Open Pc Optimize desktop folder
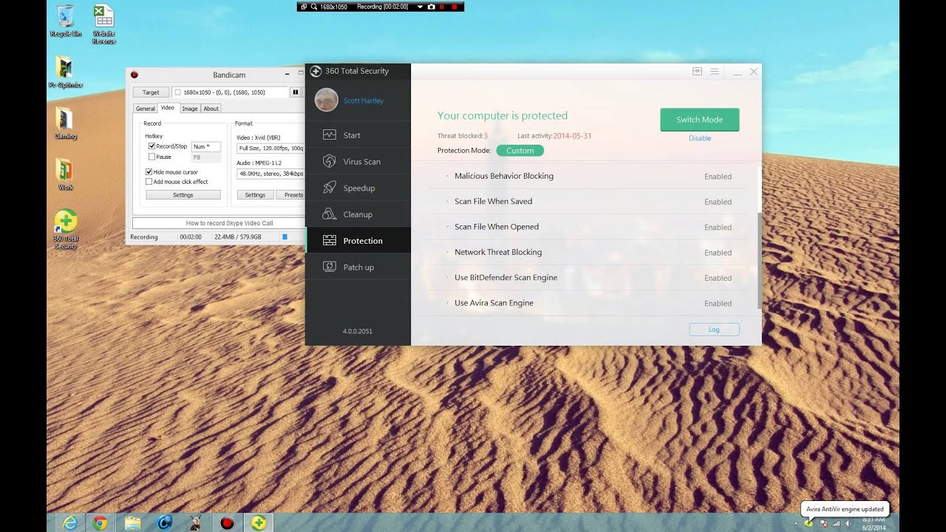Image resolution: width=946 pixels, height=532 pixels. 65,72
